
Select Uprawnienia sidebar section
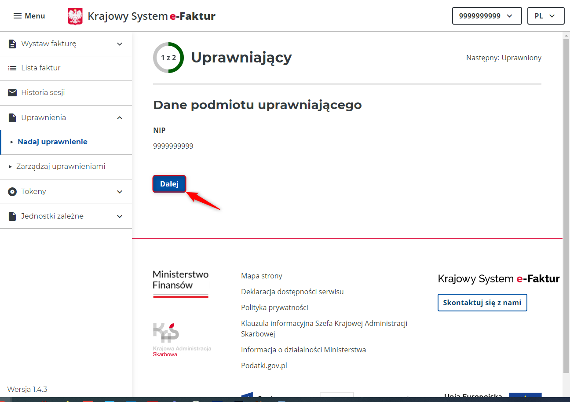[x=66, y=117]
